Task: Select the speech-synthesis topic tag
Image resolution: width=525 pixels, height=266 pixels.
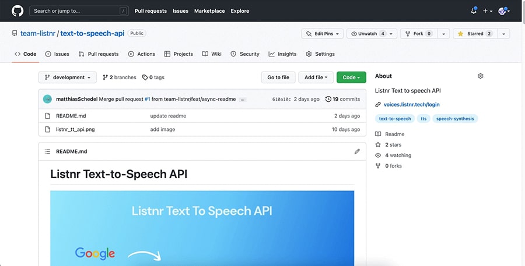Action: pyautogui.click(x=455, y=119)
